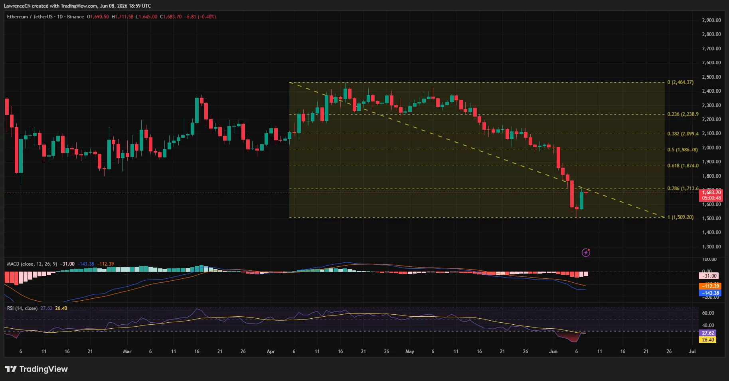Click the Mar label on time axis
Viewport: 729px width, 381px height.
(127, 351)
